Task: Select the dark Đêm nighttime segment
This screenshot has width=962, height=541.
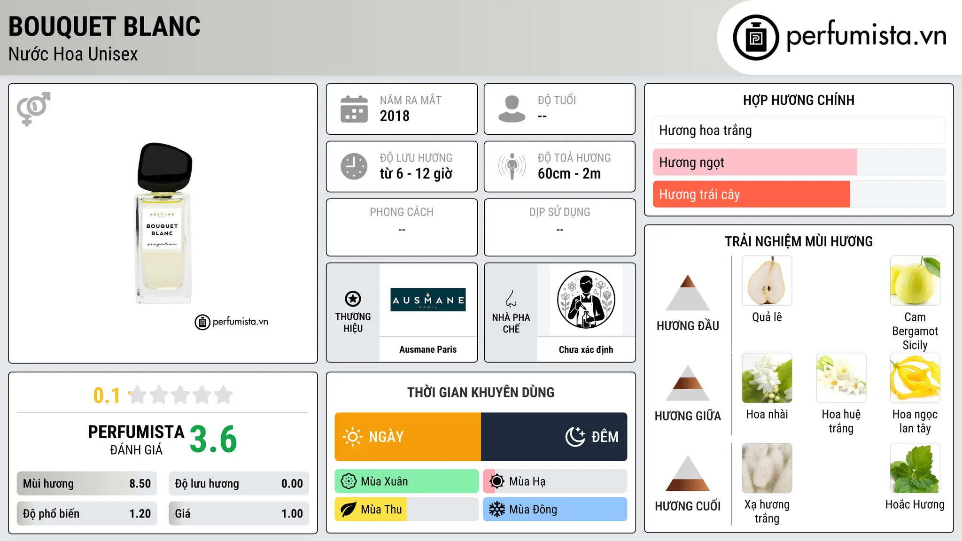Action: click(554, 437)
